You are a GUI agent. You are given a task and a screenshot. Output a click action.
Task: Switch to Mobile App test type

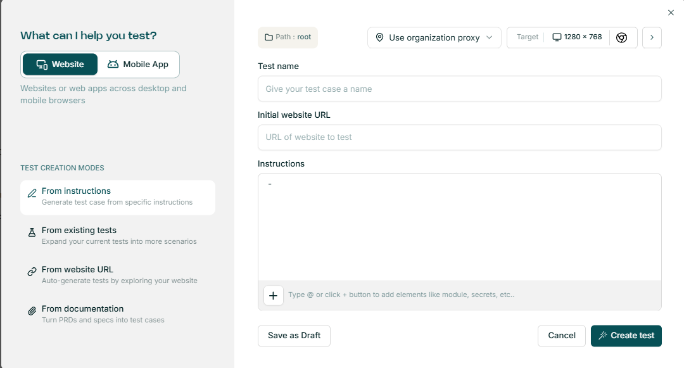point(138,65)
